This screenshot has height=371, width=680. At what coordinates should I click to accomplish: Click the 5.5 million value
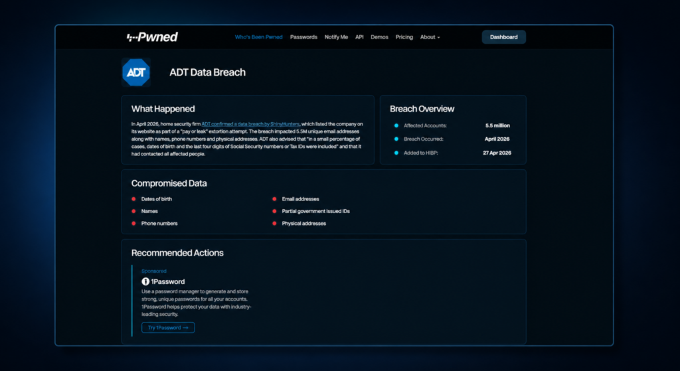coord(497,125)
